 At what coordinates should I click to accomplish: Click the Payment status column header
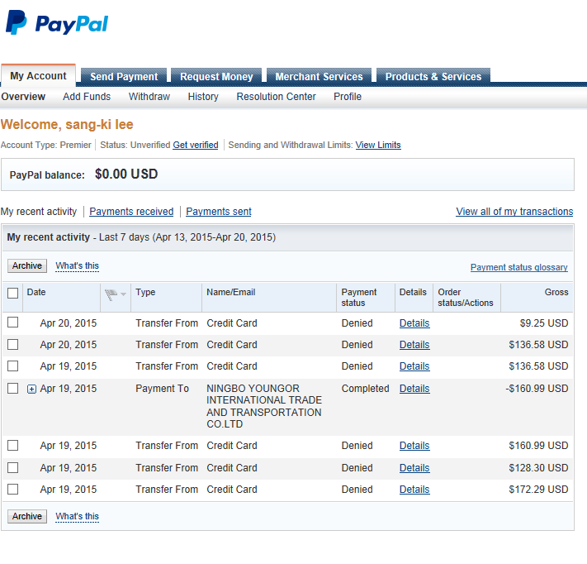point(358,298)
